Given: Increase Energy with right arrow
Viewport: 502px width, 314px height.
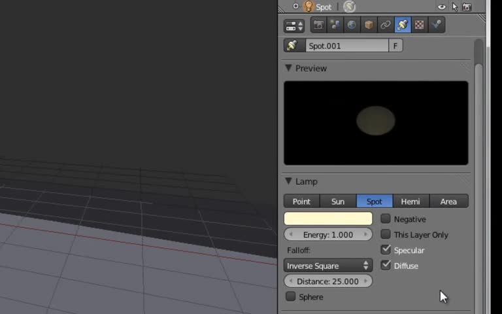Looking at the screenshot, I should coord(365,235).
